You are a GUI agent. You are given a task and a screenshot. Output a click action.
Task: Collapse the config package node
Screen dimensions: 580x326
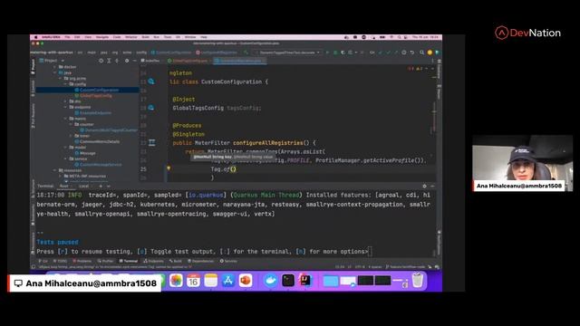point(65,84)
